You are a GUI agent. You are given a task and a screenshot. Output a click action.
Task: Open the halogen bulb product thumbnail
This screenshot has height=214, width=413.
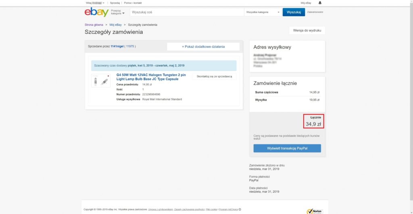point(100,81)
